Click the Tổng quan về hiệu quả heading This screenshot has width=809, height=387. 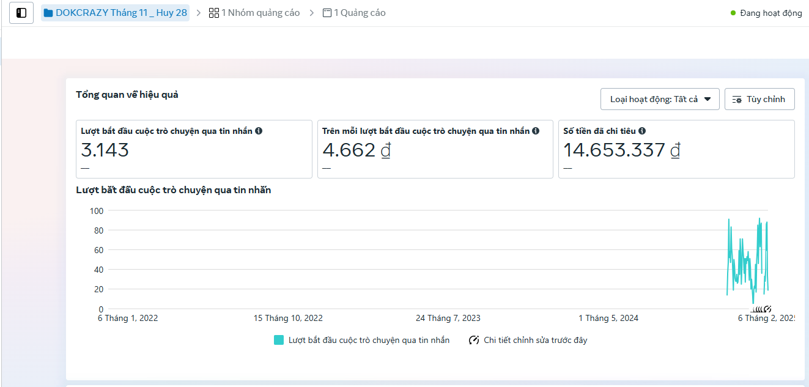click(127, 95)
